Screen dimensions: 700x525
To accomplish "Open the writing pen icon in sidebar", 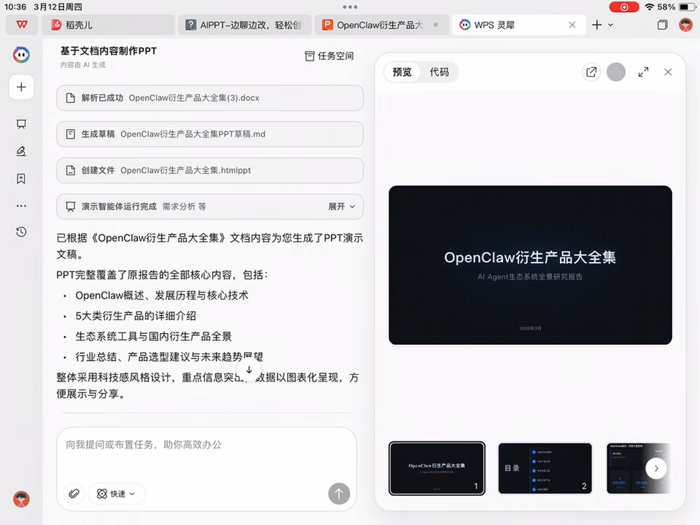I will 21,151.
